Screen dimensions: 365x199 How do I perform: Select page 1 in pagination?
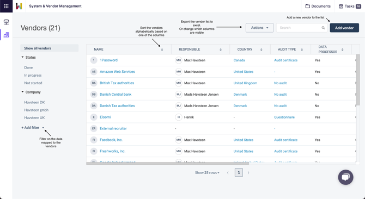point(239,173)
